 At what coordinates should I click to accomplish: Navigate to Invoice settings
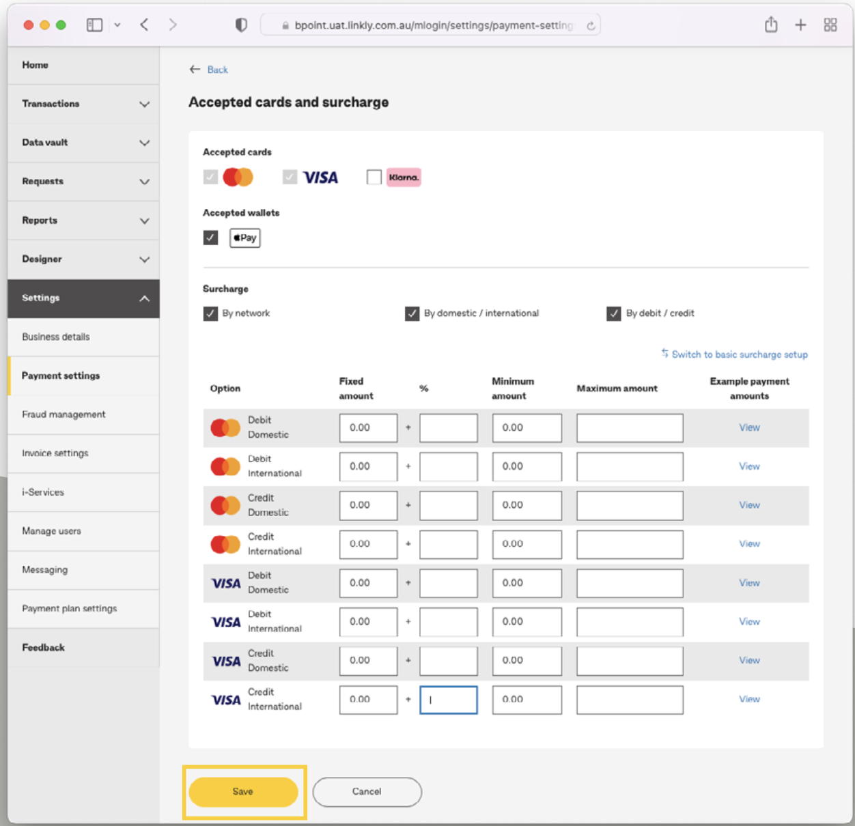(x=55, y=453)
